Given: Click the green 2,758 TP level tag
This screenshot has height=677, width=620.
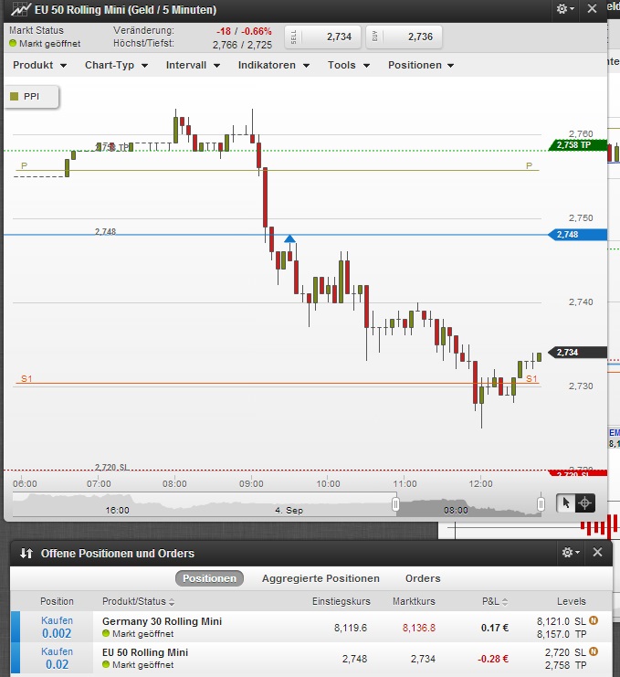Looking at the screenshot, I should click(578, 145).
